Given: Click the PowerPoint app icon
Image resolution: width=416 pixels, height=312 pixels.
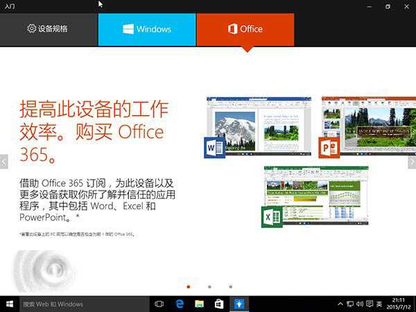Looking at the screenshot, I should pos(329,148).
